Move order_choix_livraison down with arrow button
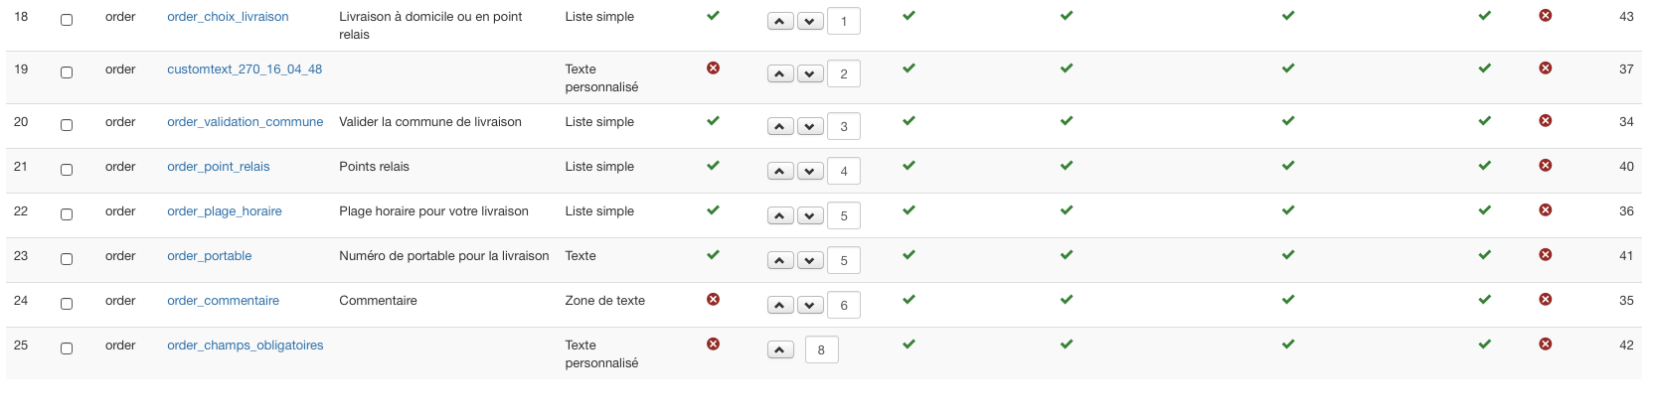 (x=810, y=21)
